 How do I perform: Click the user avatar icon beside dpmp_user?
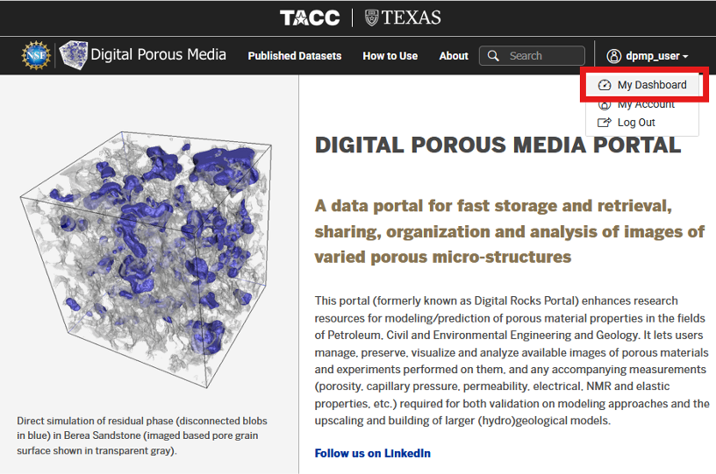613,56
